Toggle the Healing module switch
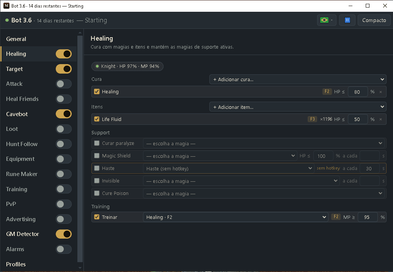Image resolution: width=393 pixels, height=272 pixels. [64, 54]
